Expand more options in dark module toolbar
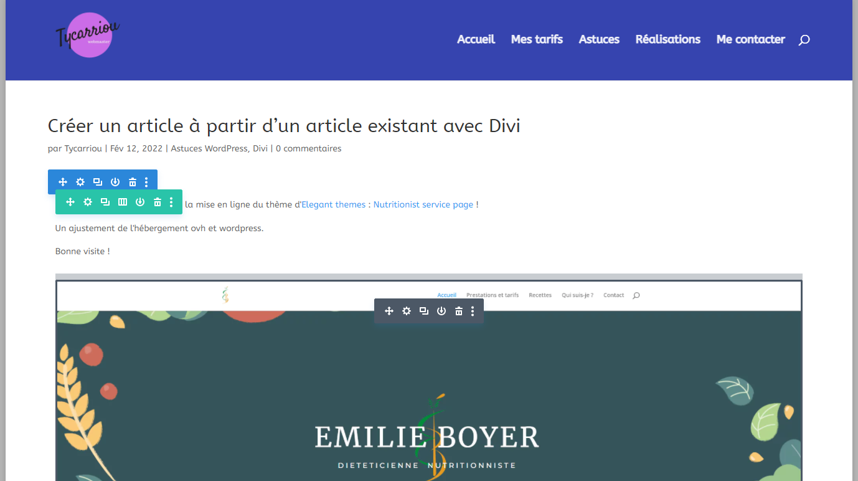 click(473, 311)
